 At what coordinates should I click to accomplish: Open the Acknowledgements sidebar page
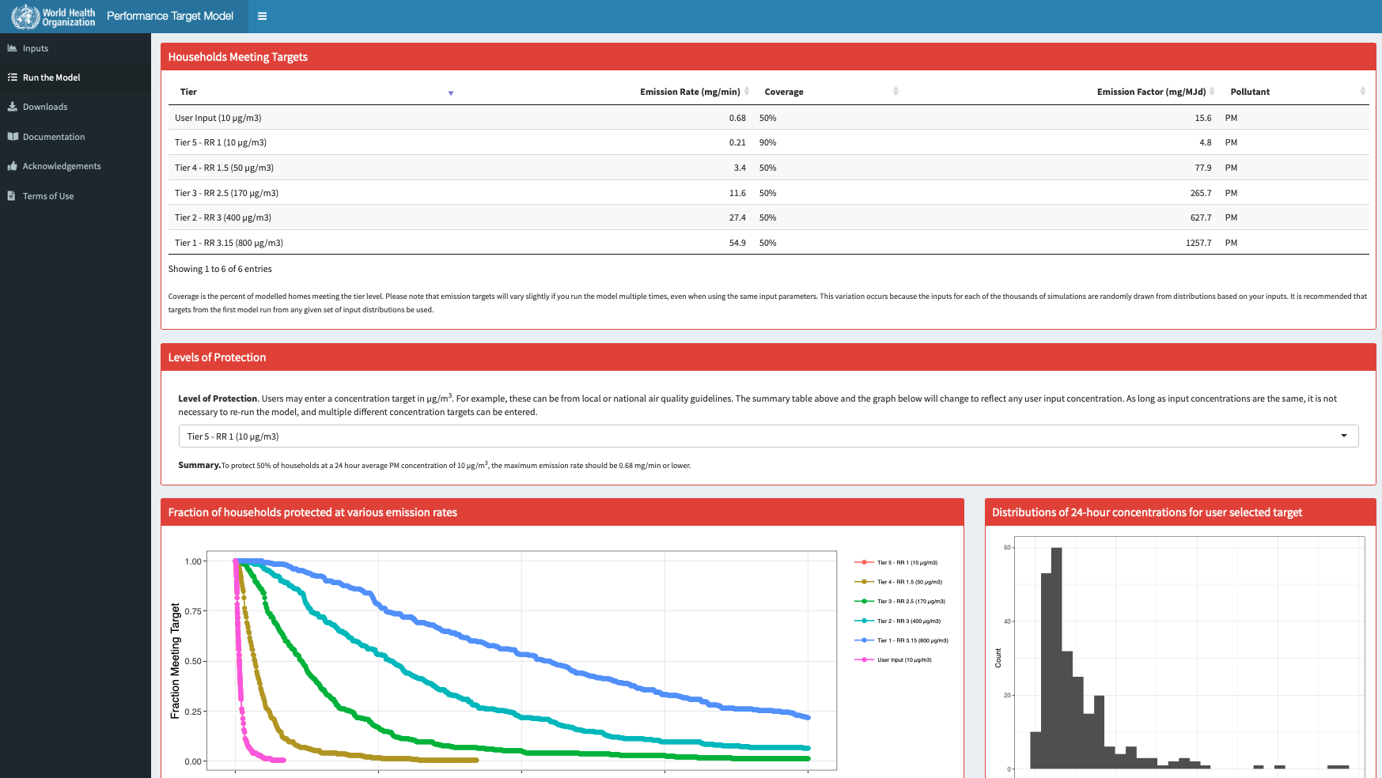coord(75,166)
